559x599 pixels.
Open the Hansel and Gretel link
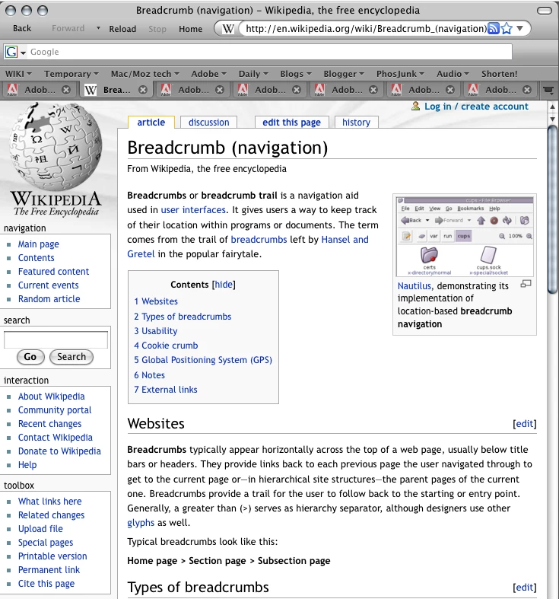pos(248,247)
